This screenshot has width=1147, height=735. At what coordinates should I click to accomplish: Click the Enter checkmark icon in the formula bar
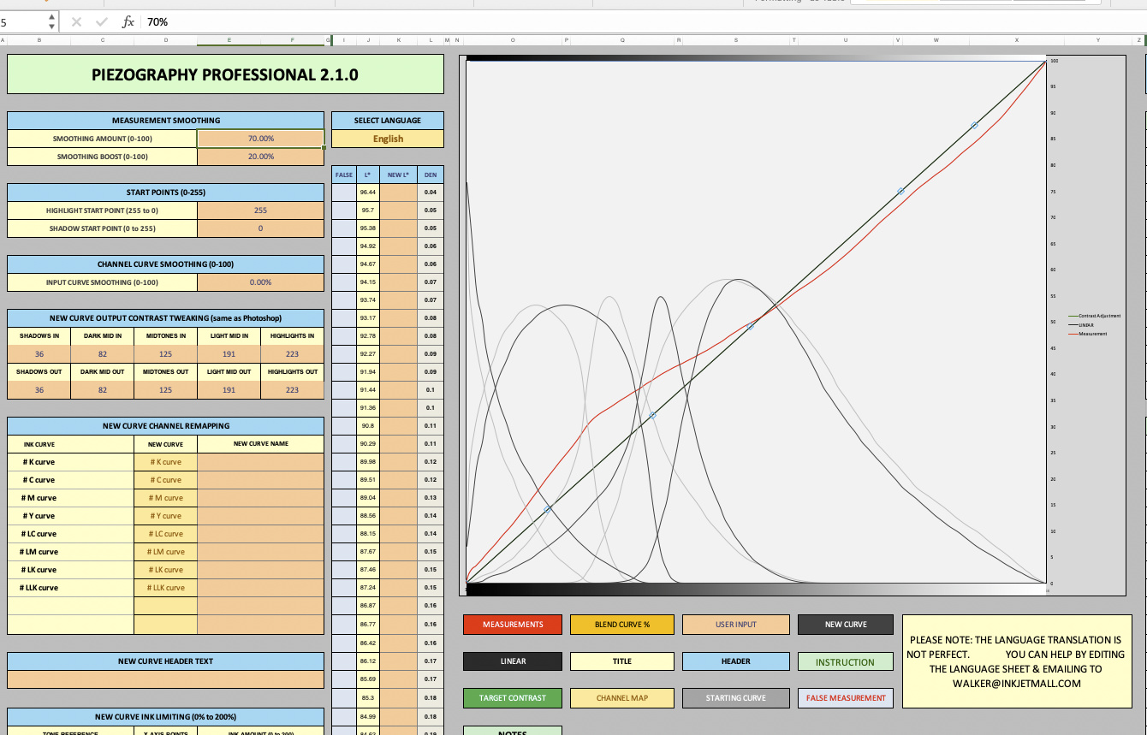(102, 21)
